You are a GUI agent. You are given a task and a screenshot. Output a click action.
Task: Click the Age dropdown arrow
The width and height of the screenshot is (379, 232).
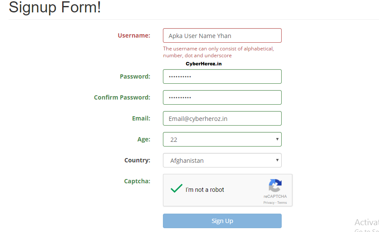click(277, 139)
